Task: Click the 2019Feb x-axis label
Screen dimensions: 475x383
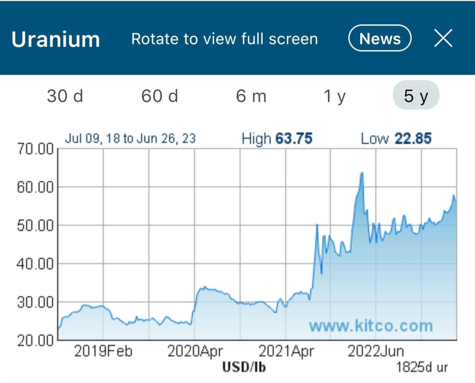Action: pyautogui.click(x=103, y=351)
